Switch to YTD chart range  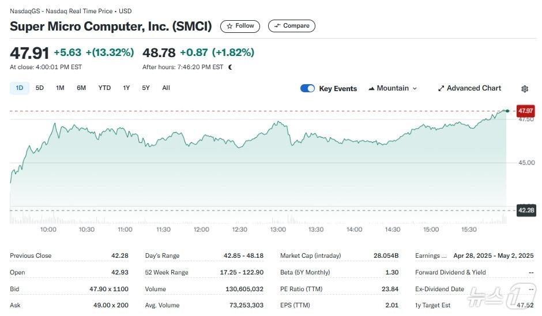click(104, 88)
